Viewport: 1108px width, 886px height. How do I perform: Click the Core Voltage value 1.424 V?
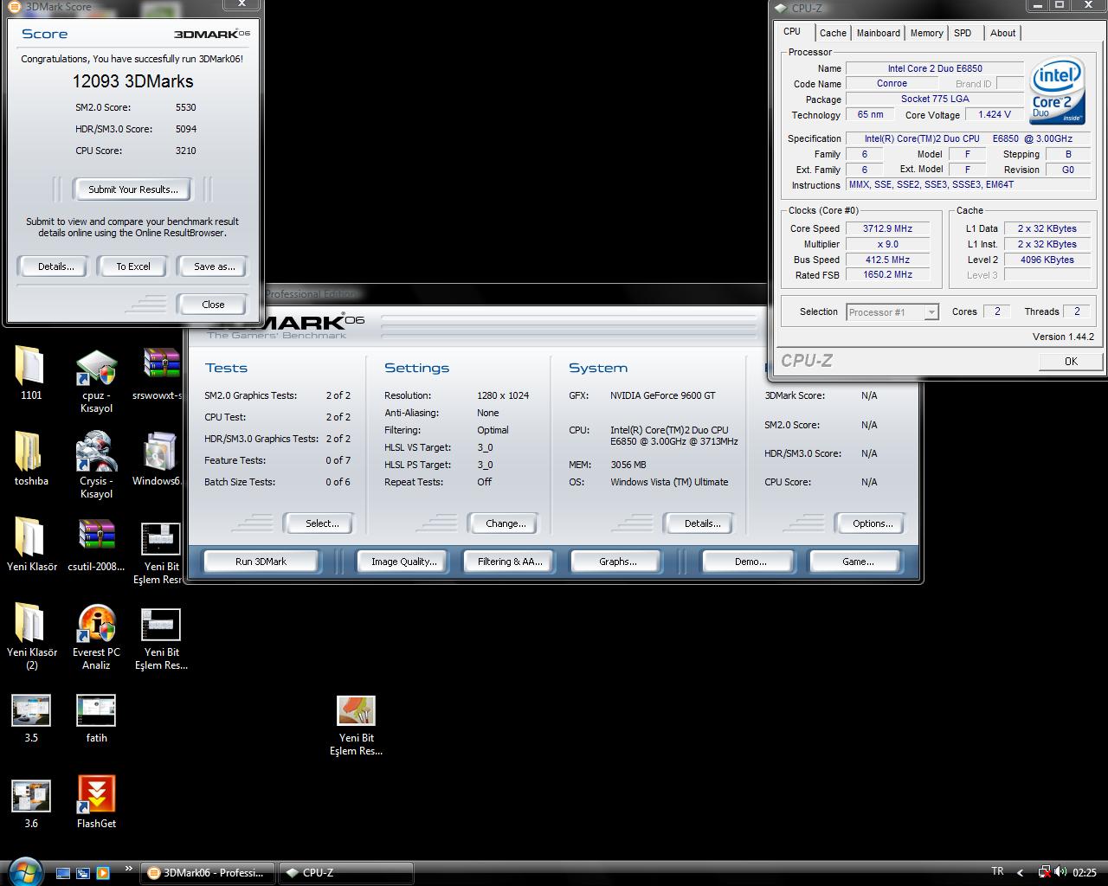[x=995, y=114]
